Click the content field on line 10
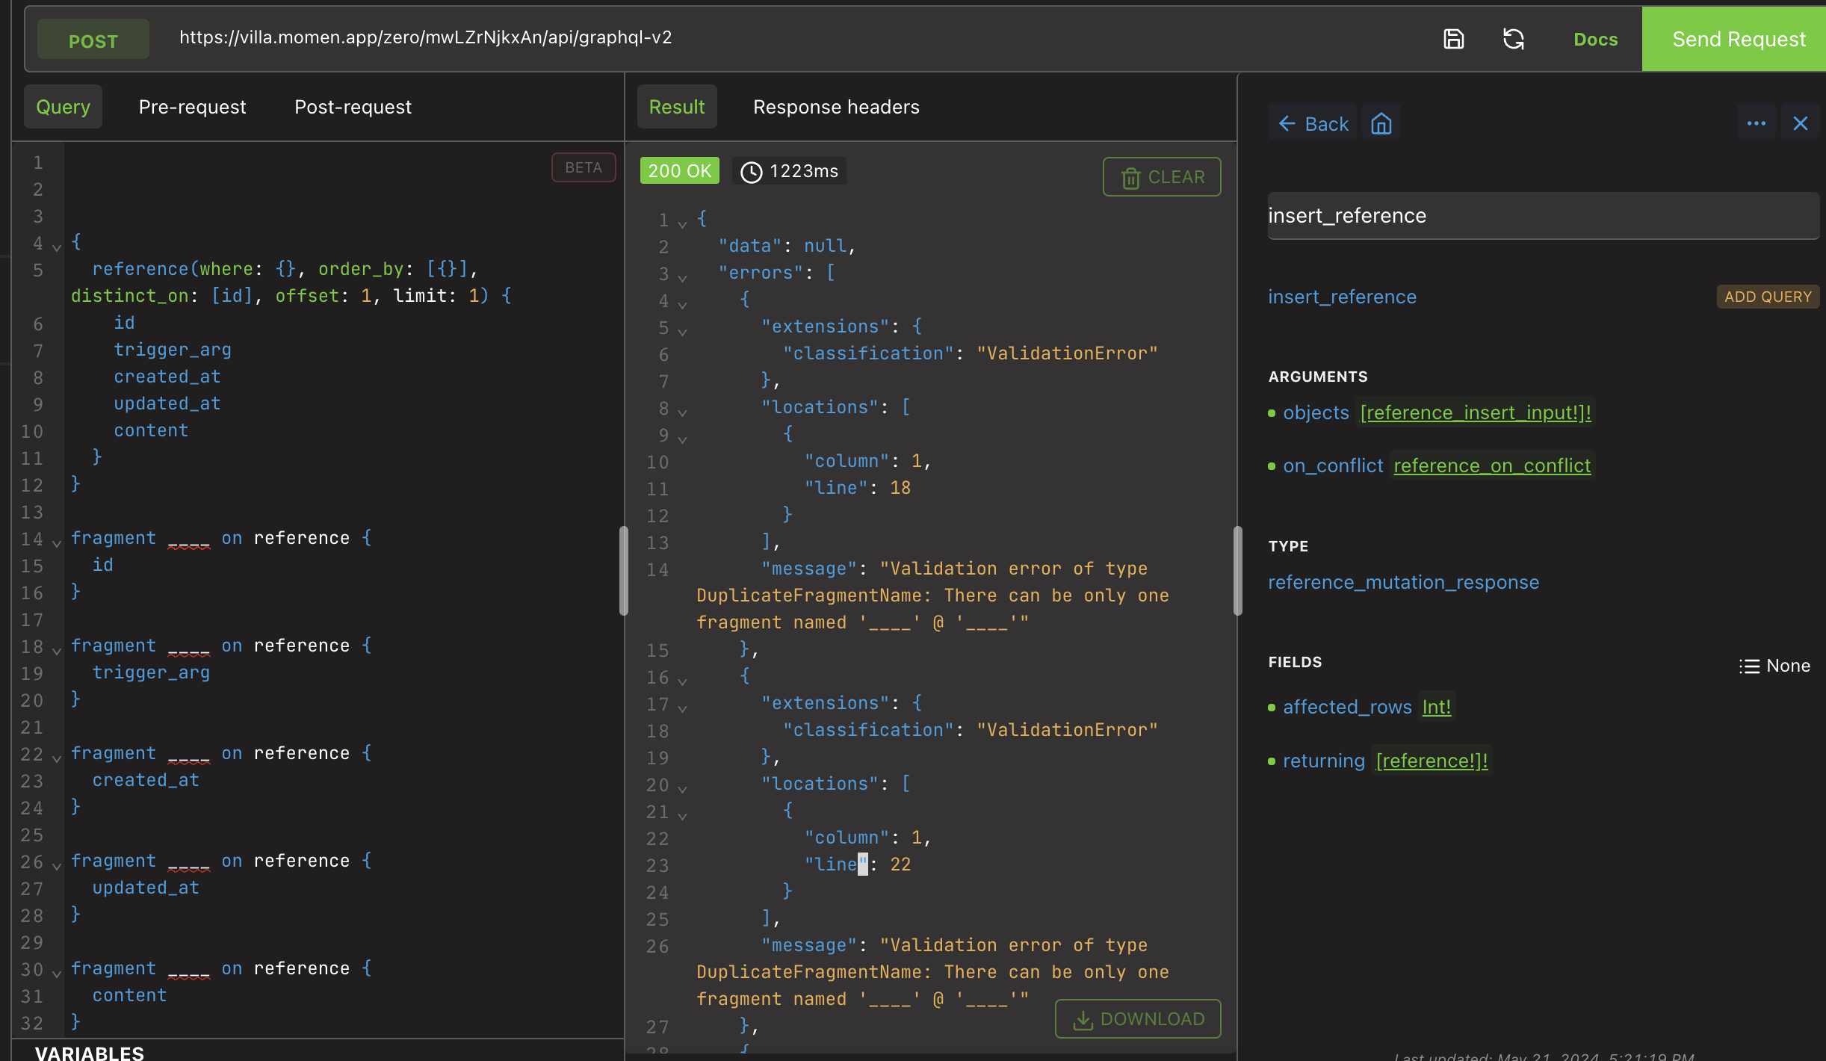Image resolution: width=1826 pixels, height=1061 pixels. point(151,430)
